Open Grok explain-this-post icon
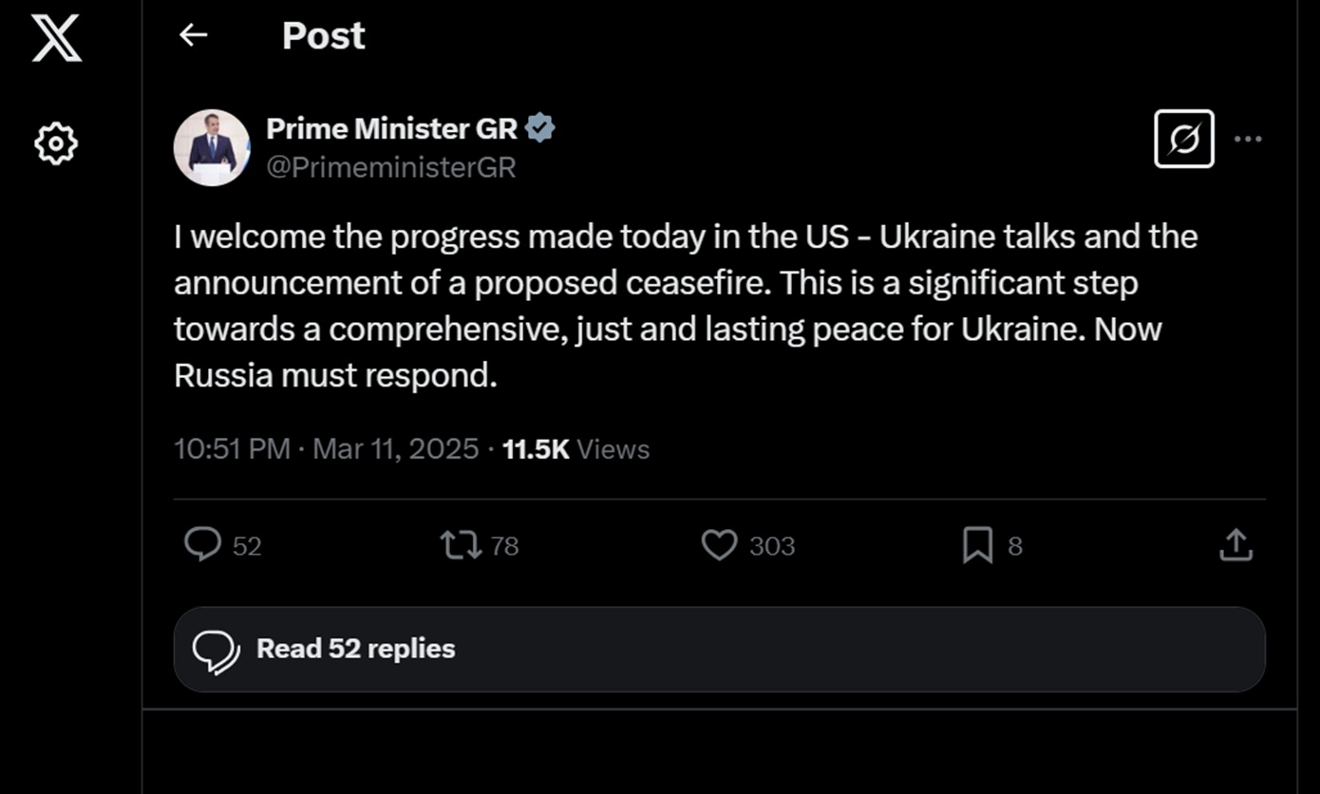Screen dimensions: 1320x794 (1183, 139)
